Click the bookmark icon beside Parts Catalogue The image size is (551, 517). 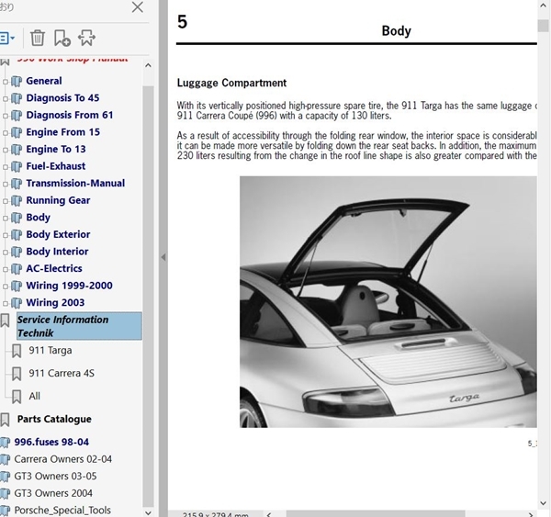click(5, 420)
